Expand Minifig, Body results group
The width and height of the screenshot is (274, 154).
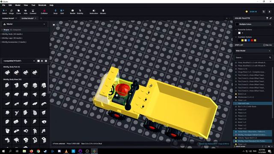tap(12, 34)
